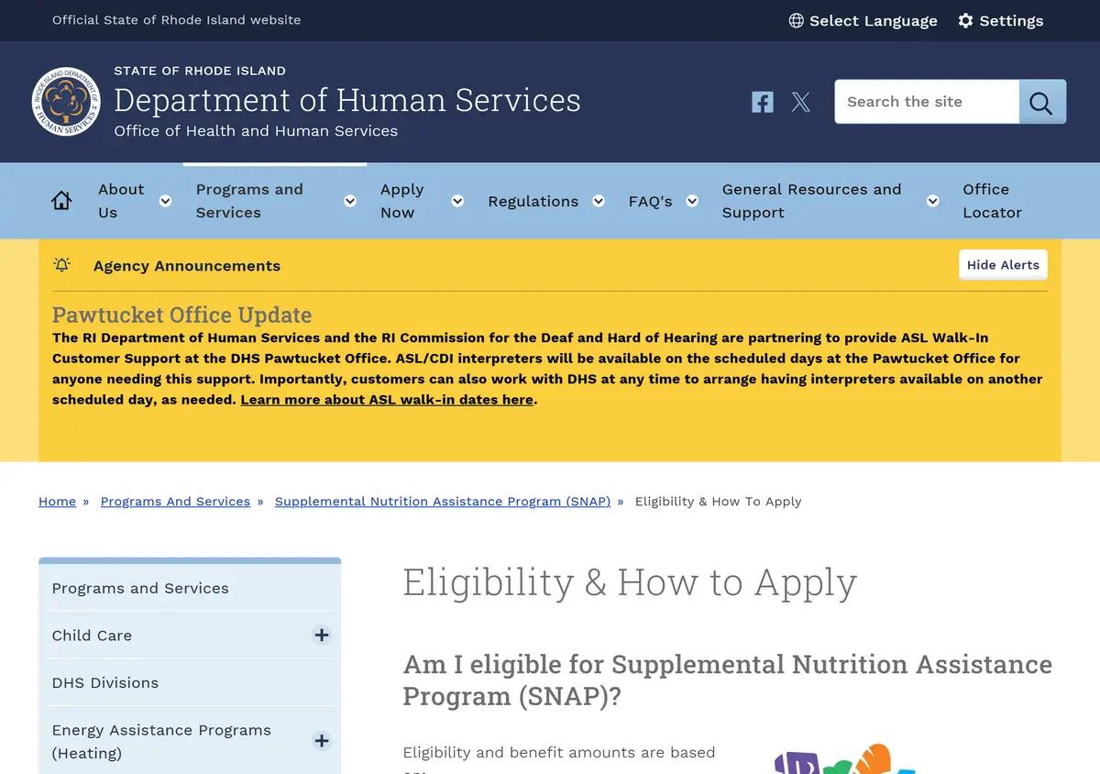
Task: Open the Office Locator menu item
Action: coord(992,201)
